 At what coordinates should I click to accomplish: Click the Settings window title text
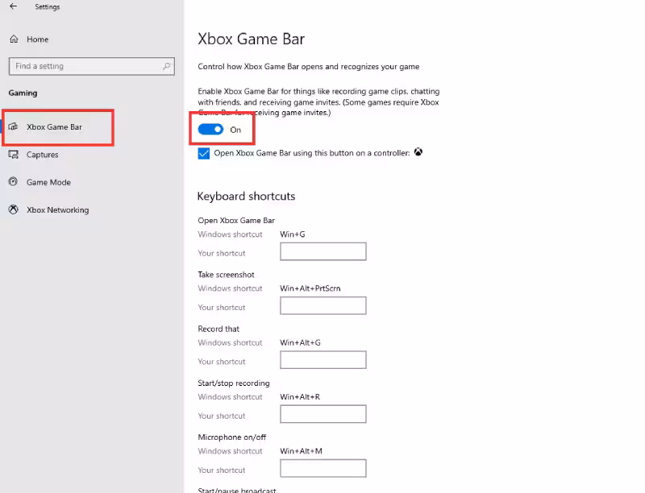[48, 7]
